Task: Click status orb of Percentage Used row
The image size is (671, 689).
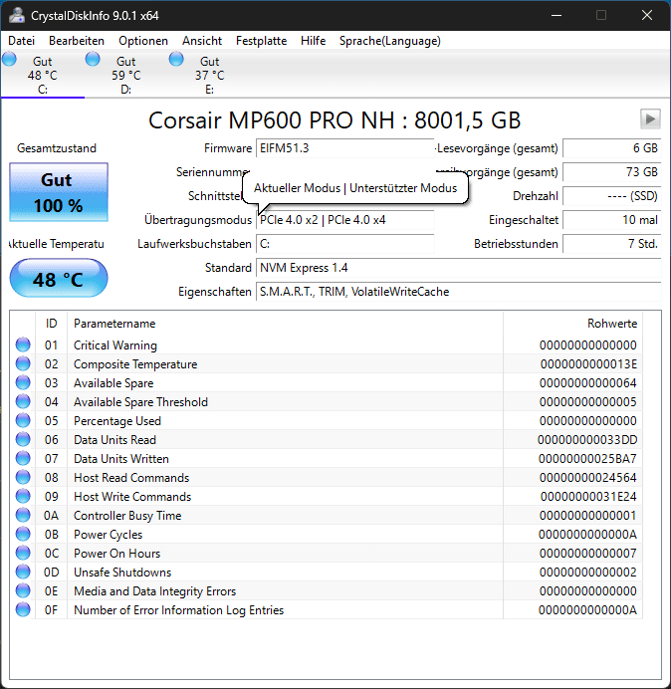Action: (x=23, y=420)
